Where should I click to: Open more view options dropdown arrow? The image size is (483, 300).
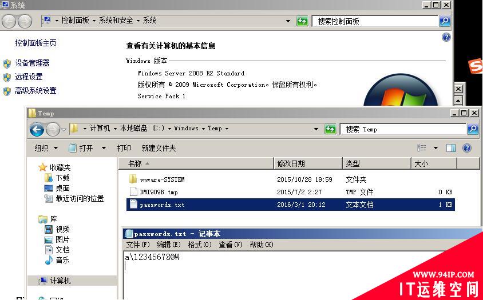point(436,148)
